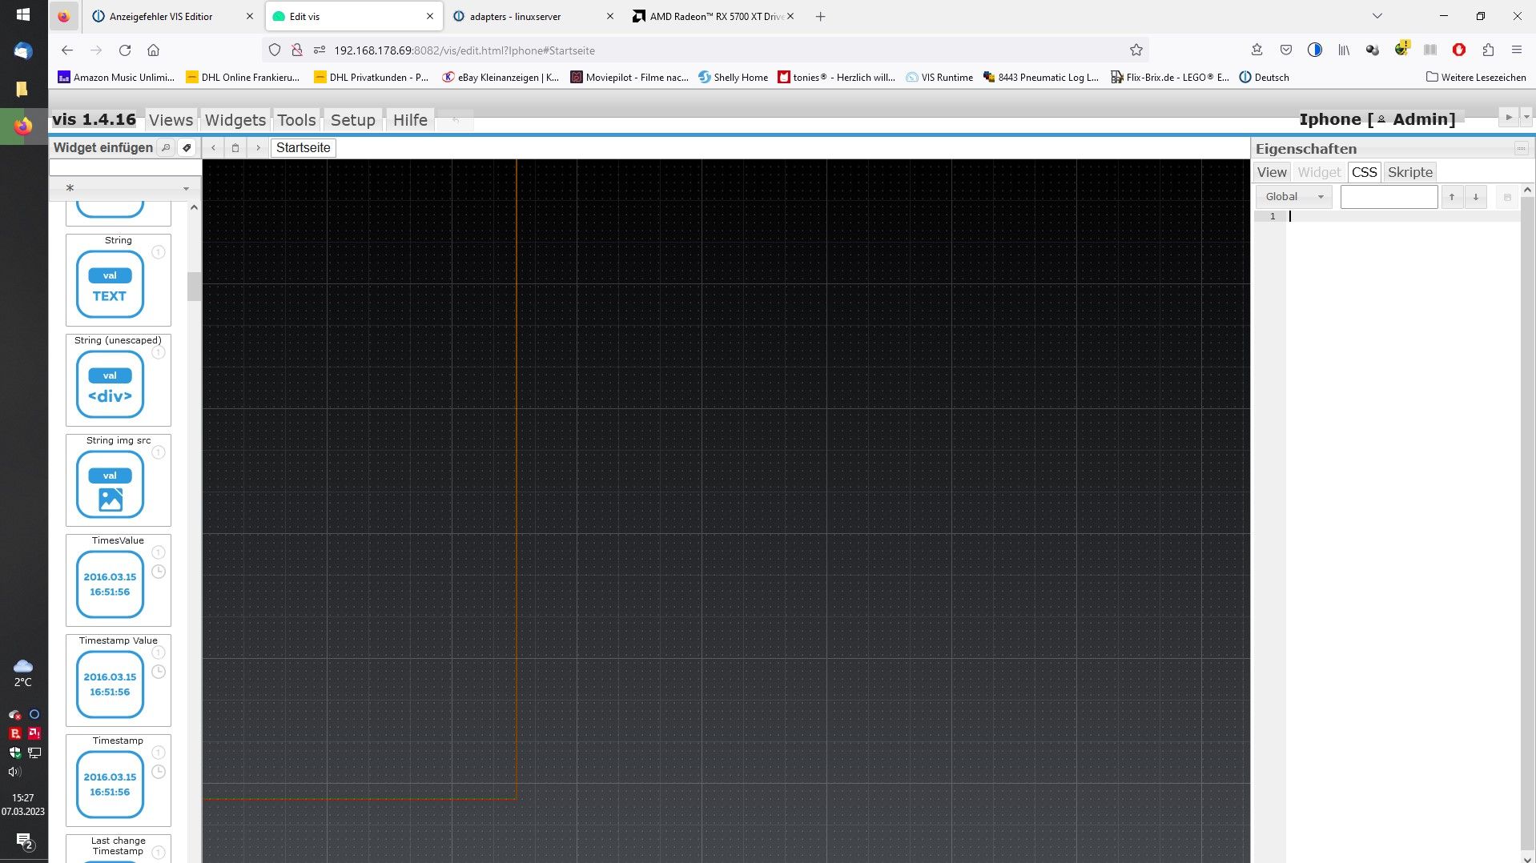The height and width of the screenshot is (863, 1536).
Task: Click the save icon in the CSS editor panel
Action: pos(1508,196)
